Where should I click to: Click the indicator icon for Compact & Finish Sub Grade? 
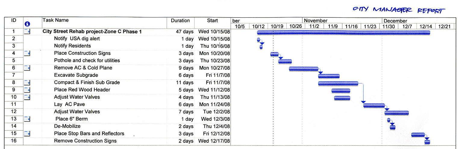[x=27, y=83]
